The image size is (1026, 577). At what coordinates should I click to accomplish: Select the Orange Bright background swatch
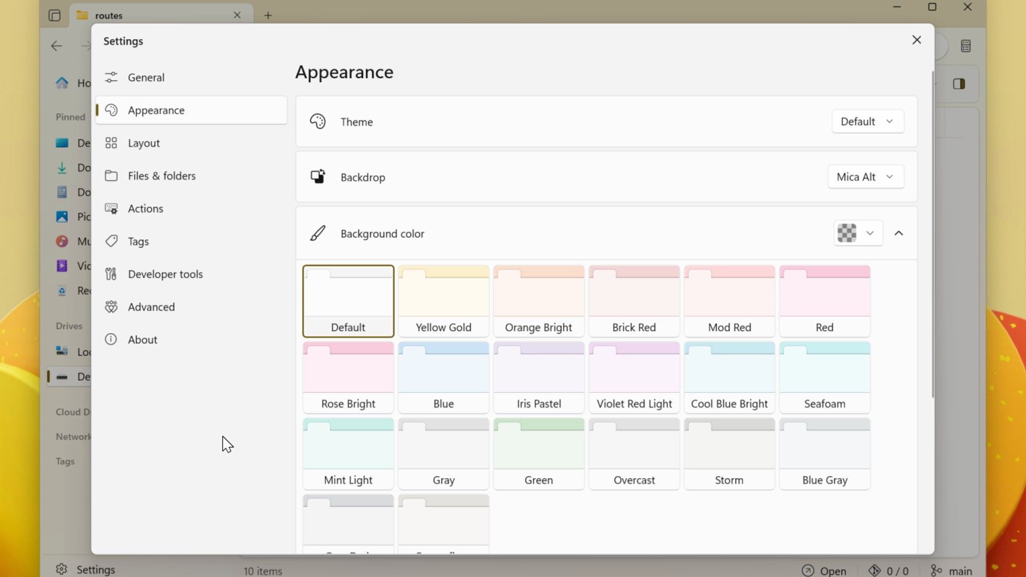tap(539, 301)
